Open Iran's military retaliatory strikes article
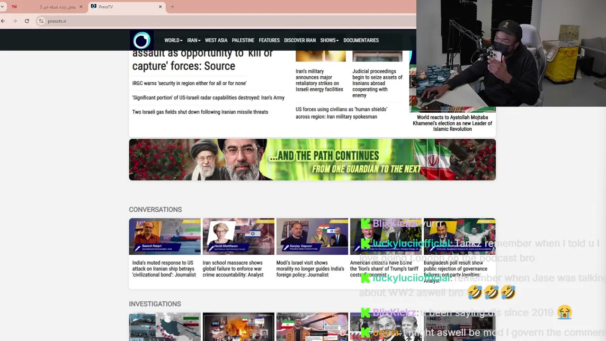This screenshot has height=341, width=606. click(320, 80)
